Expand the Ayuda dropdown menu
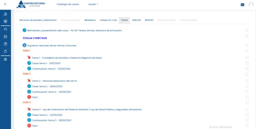 93,4
